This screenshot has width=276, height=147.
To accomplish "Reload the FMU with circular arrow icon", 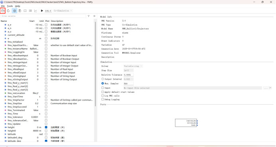I will click(x=8, y=11).
